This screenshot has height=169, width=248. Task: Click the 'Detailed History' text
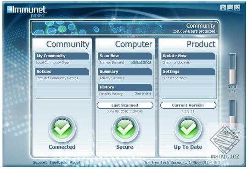pyautogui.click(x=111, y=93)
